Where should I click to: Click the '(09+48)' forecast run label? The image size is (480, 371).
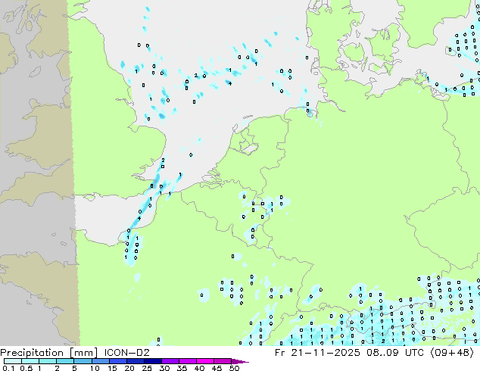pyautogui.click(x=452, y=353)
